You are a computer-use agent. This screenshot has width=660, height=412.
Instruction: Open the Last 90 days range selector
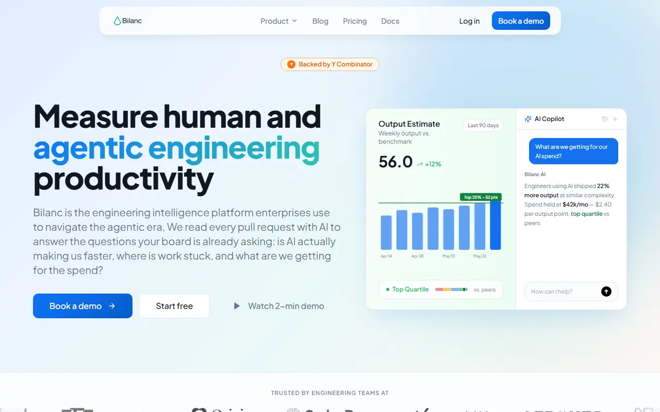pos(483,125)
